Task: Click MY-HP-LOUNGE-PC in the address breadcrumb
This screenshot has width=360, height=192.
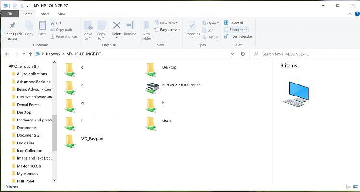Action: click(x=84, y=54)
